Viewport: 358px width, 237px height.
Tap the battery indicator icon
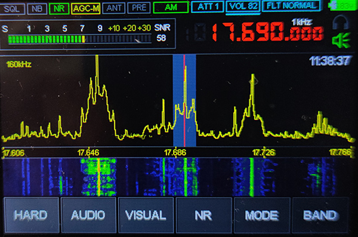point(342,6)
